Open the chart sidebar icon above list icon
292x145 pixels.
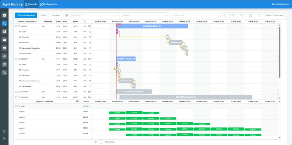point(4,56)
